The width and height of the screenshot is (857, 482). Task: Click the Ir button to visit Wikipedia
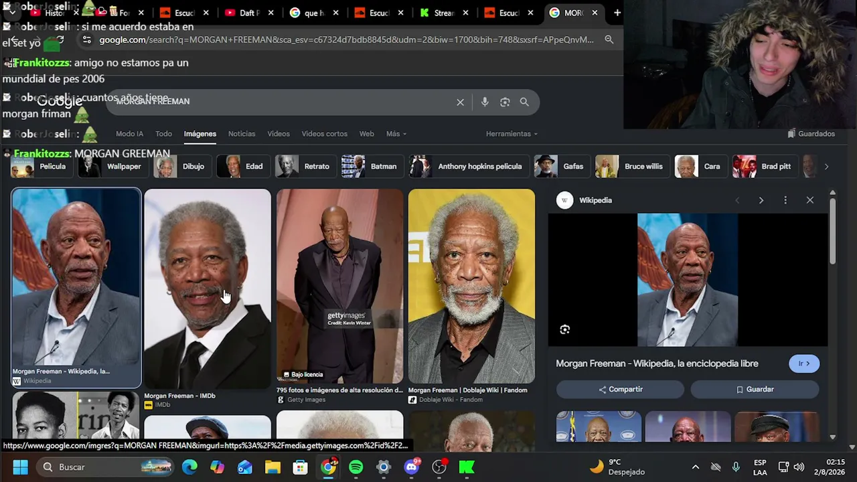804,364
